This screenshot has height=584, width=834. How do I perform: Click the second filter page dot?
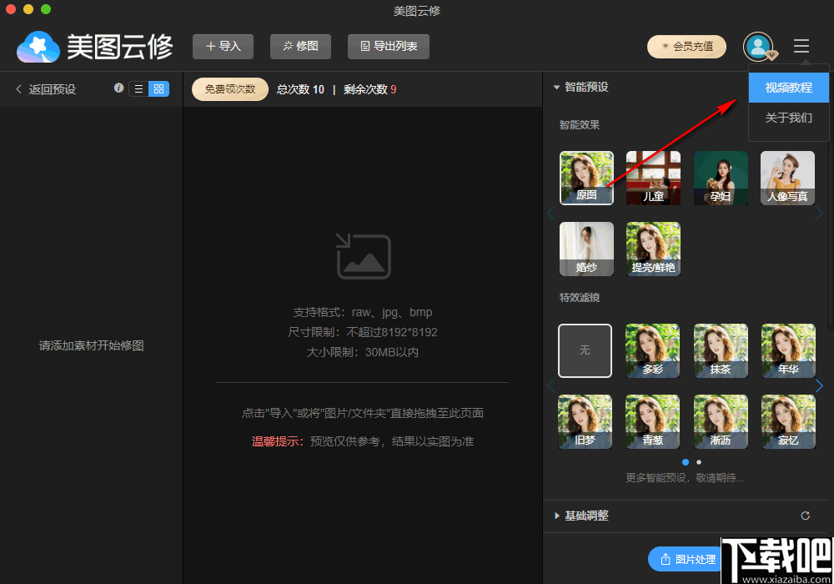699,462
